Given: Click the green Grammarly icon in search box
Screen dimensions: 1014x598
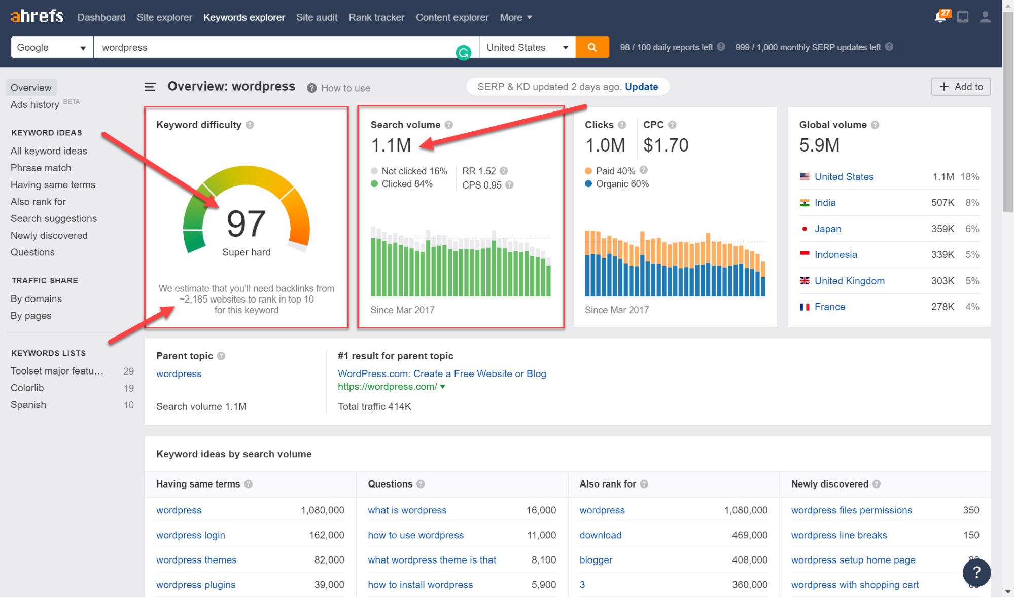Looking at the screenshot, I should tap(464, 52).
